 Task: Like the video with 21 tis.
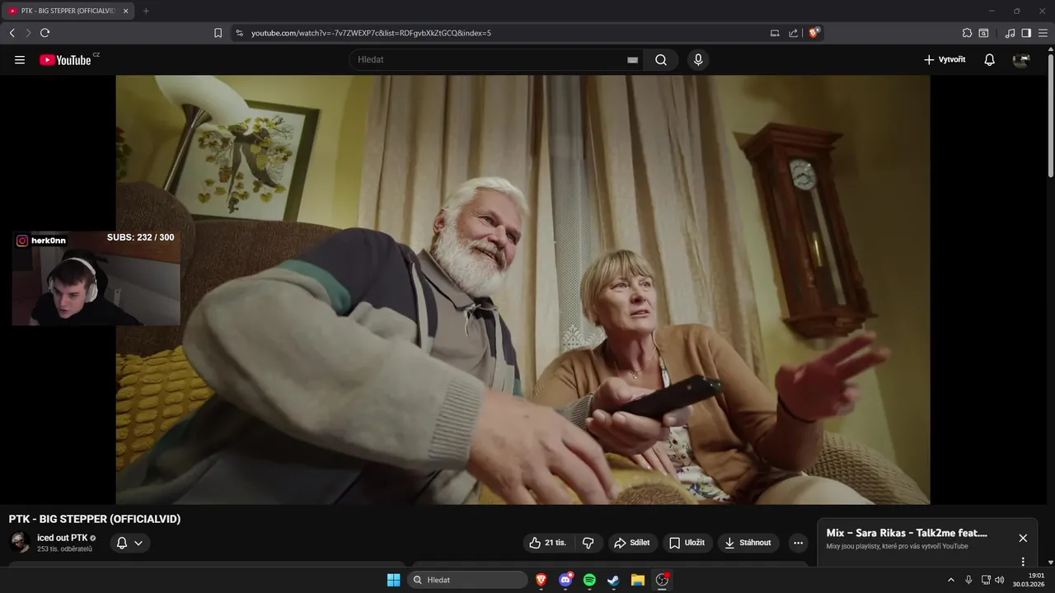pos(548,543)
